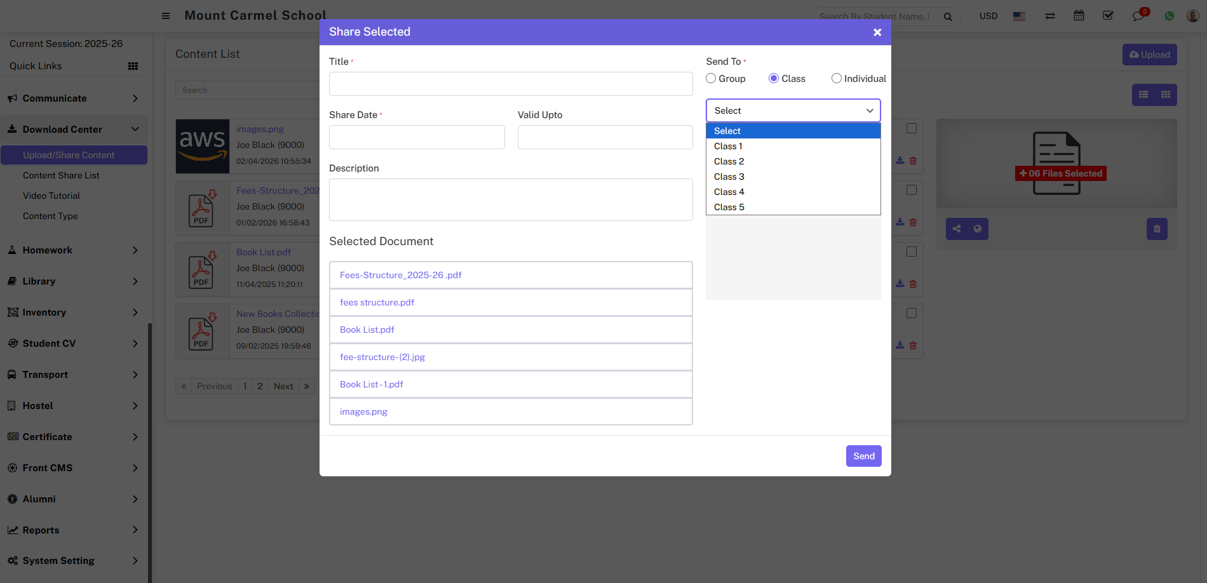1207x583 pixels.
Task: Choose Class 3 from dropdown list
Action: click(729, 177)
